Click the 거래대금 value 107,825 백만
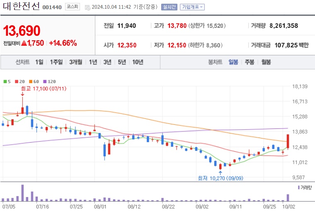Viewport: 315px width, 212px height. pos(291,45)
